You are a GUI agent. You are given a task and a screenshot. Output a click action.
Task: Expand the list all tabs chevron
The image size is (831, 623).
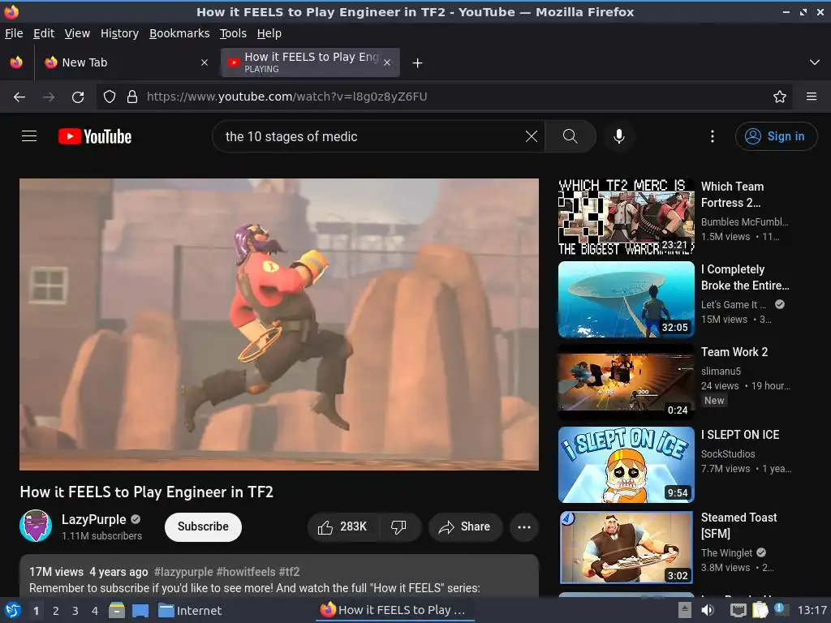tap(815, 62)
